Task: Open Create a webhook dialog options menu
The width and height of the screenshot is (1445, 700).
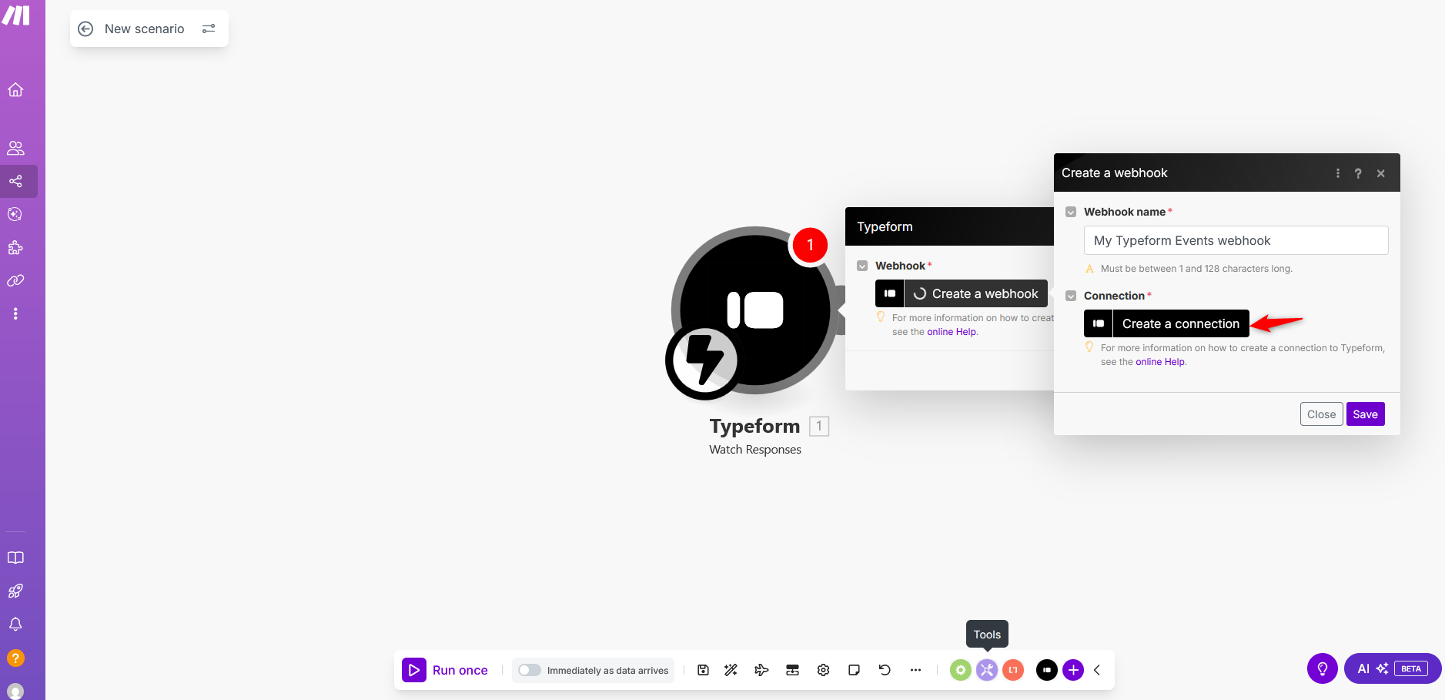Action: coord(1337,173)
